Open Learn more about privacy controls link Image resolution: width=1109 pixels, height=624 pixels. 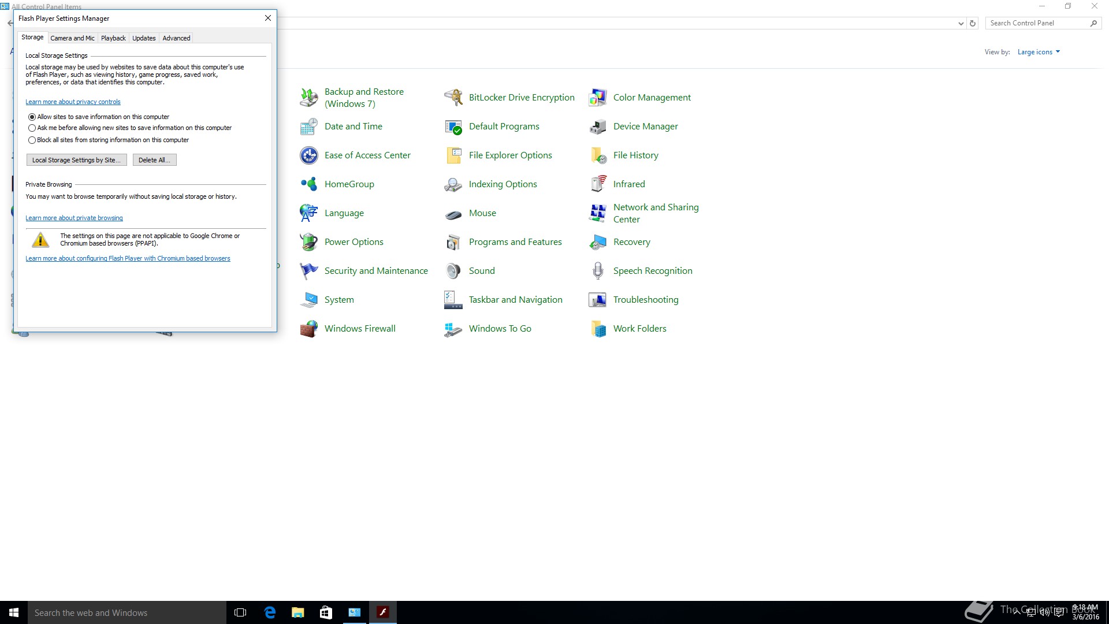(x=73, y=102)
